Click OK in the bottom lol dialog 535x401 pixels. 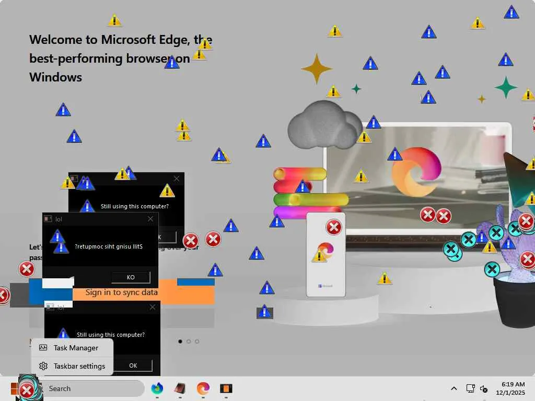(x=133, y=365)
